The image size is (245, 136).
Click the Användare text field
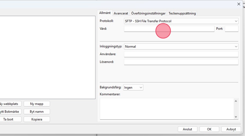(x=181, y=54)
